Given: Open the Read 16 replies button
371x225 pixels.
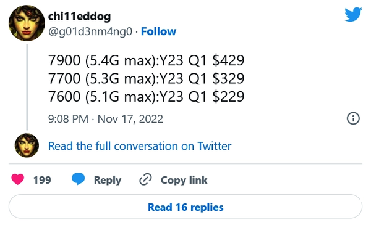Looking at the screenshot, I should [x=185, y=207].
